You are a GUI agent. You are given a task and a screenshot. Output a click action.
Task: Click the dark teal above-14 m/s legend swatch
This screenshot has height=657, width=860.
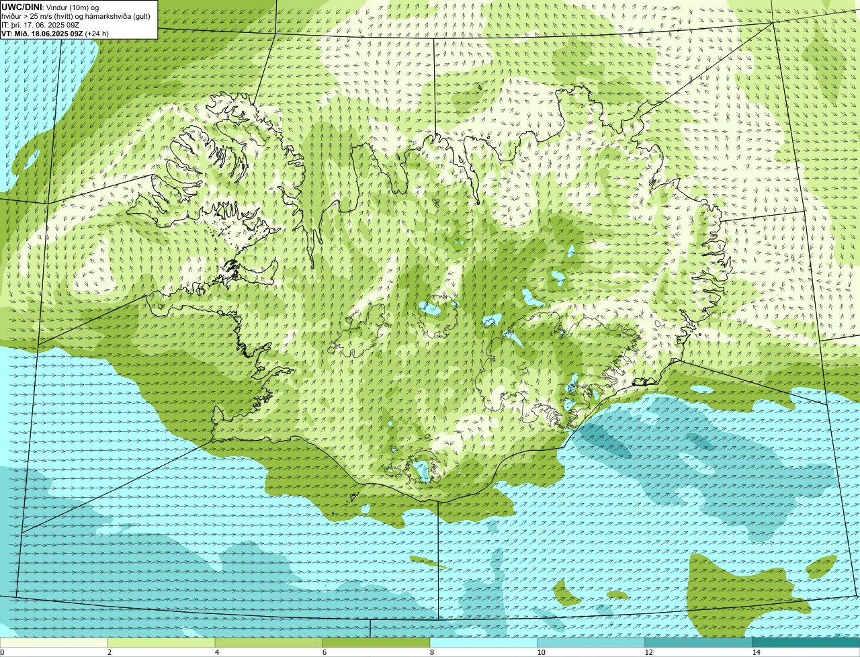tap(806, 643)
